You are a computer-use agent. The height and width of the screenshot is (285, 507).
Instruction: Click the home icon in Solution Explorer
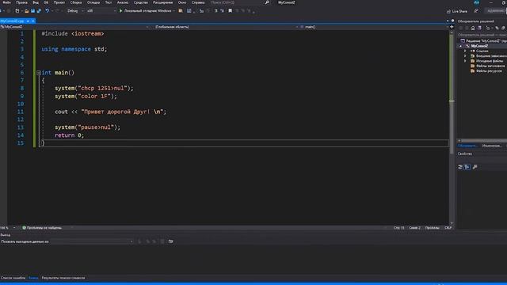[x=473, y=28]
